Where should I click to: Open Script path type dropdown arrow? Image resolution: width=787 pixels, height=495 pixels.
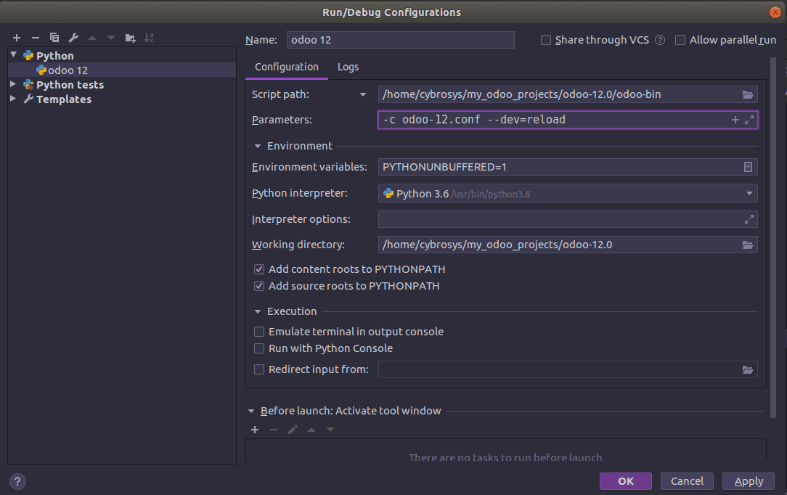pos(363,94)
